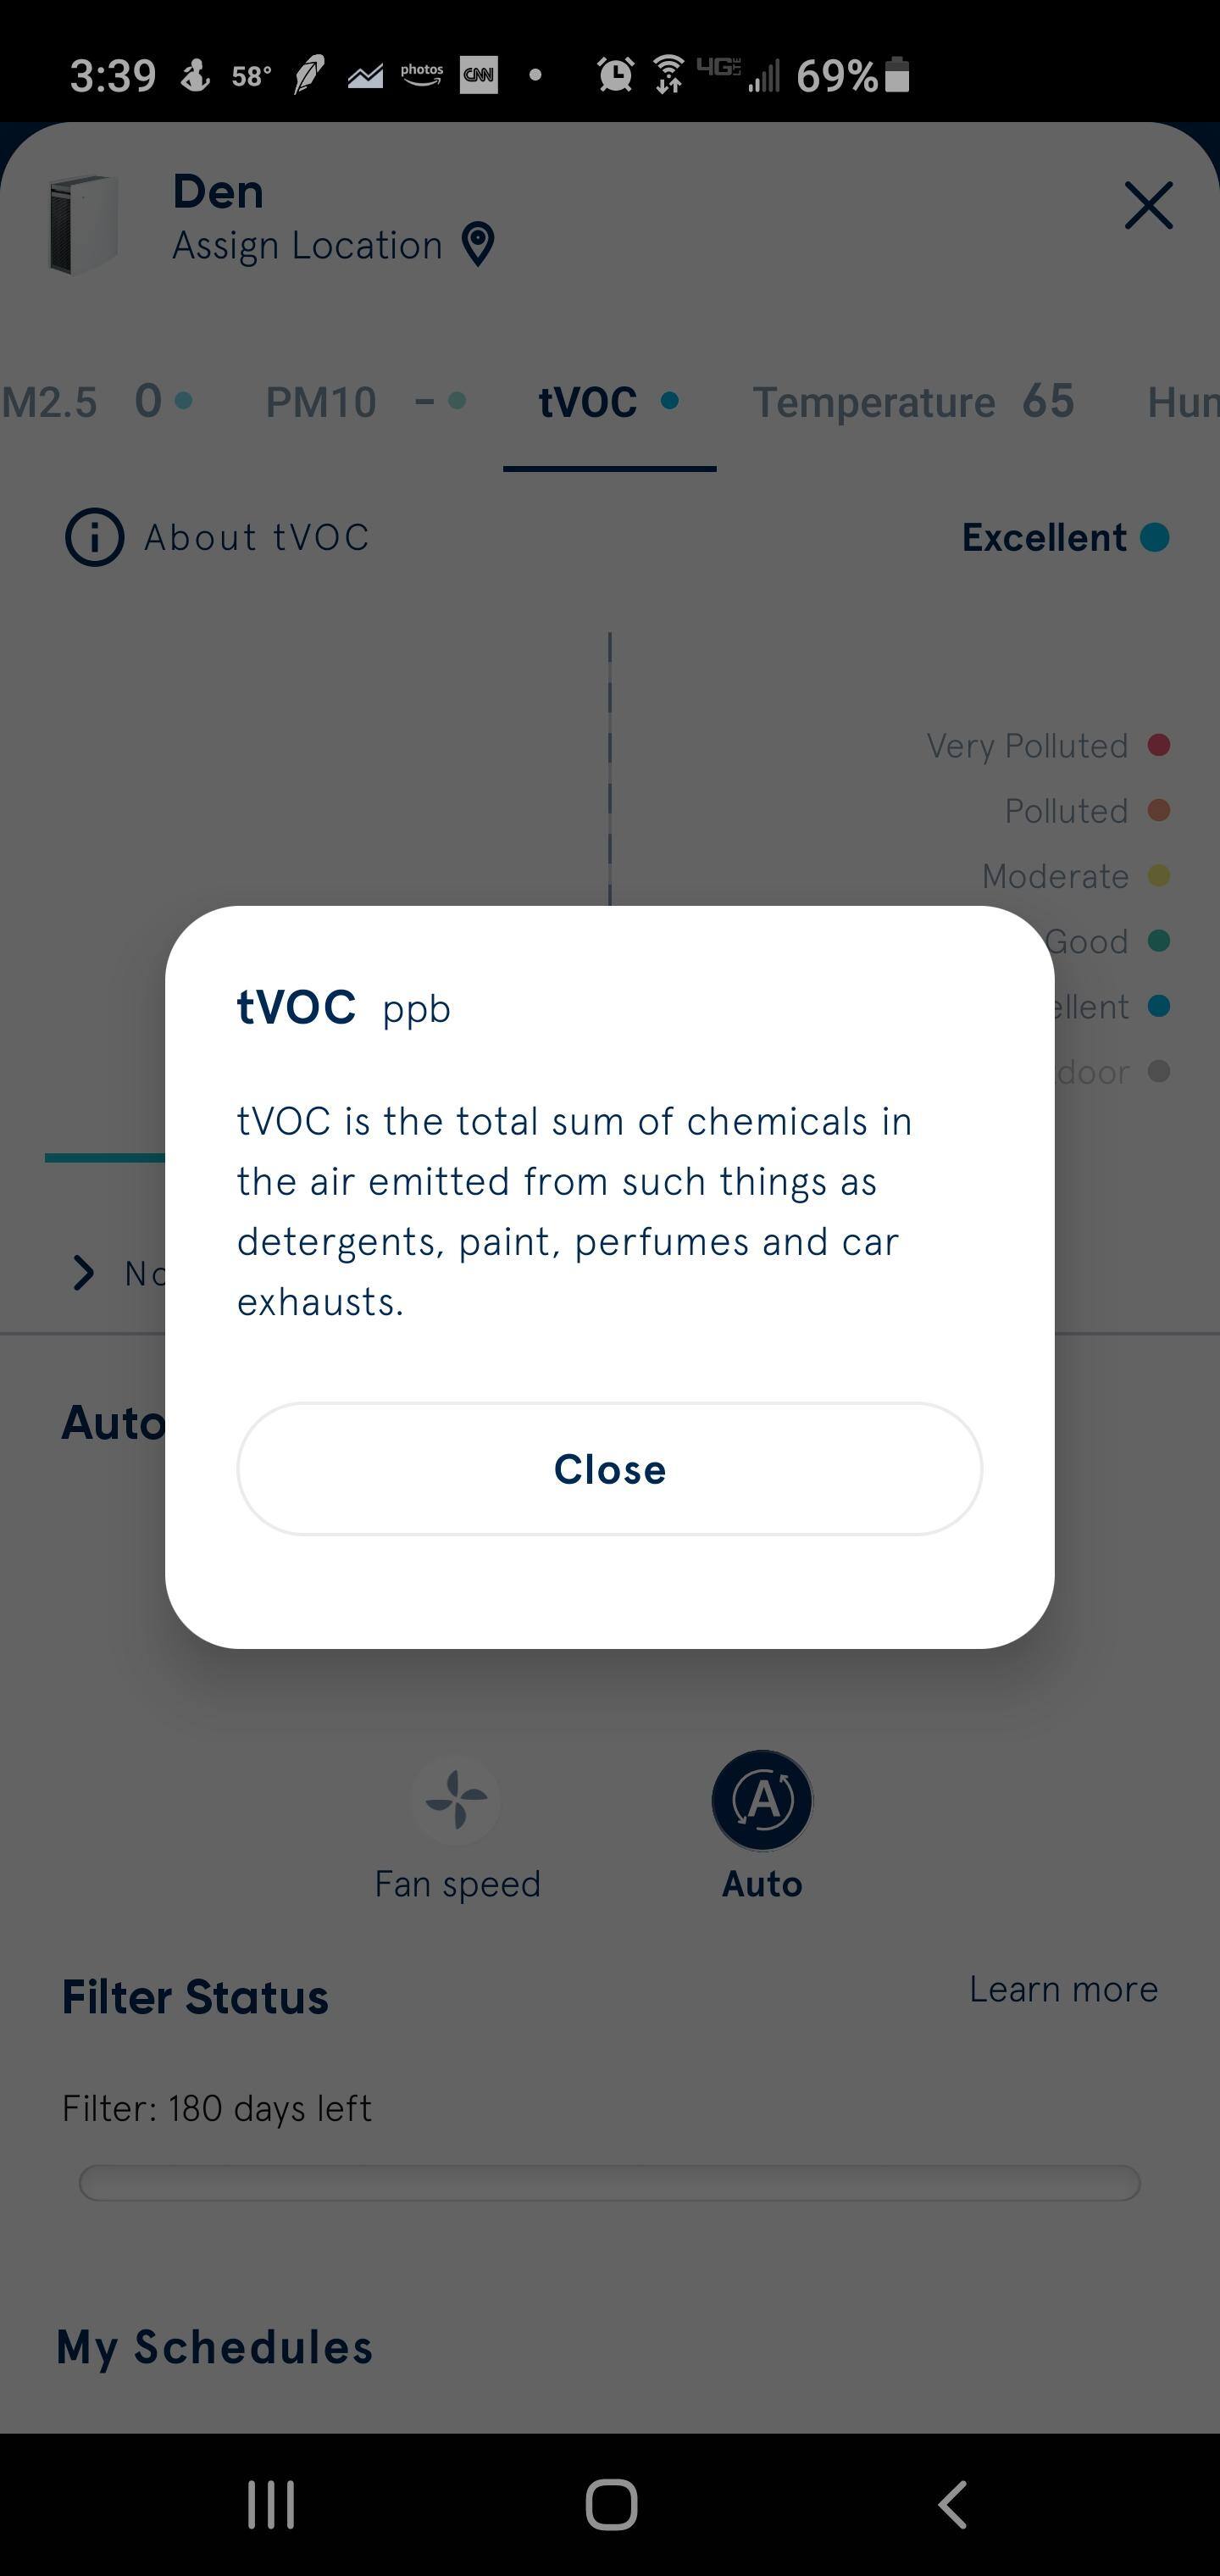Tap the Excellent status indicator
The width and height of the screenshot is (1220, 2576).
1064,538
